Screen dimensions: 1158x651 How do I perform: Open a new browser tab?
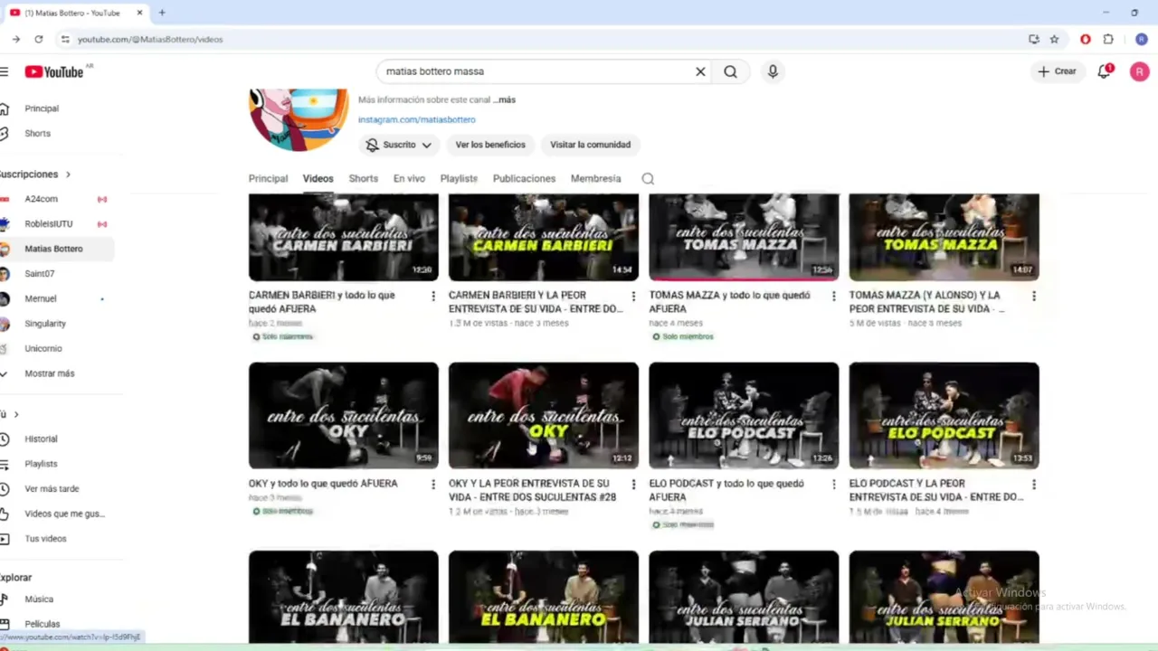(x=162, y=13)
